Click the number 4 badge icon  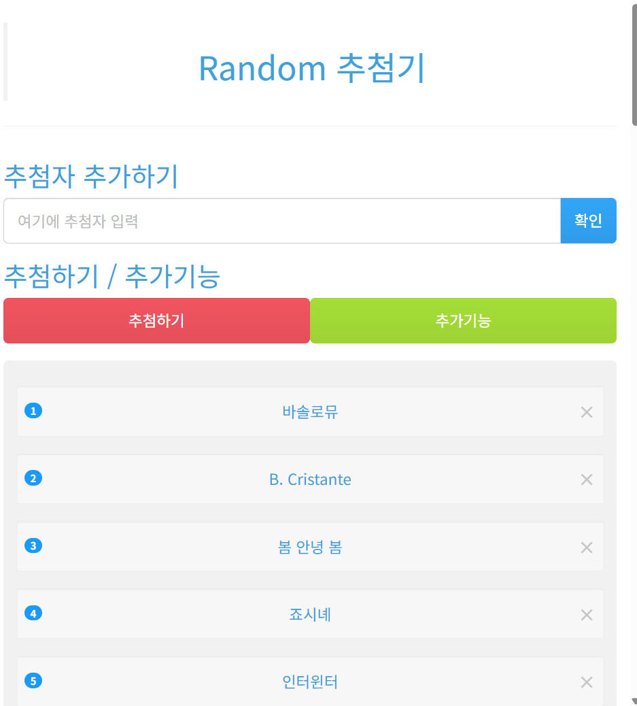33,613
